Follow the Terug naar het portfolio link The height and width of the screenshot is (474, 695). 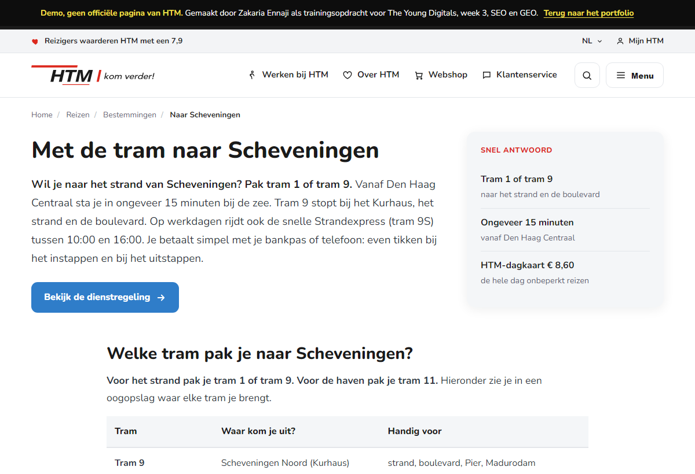click(x=588, y=13)
